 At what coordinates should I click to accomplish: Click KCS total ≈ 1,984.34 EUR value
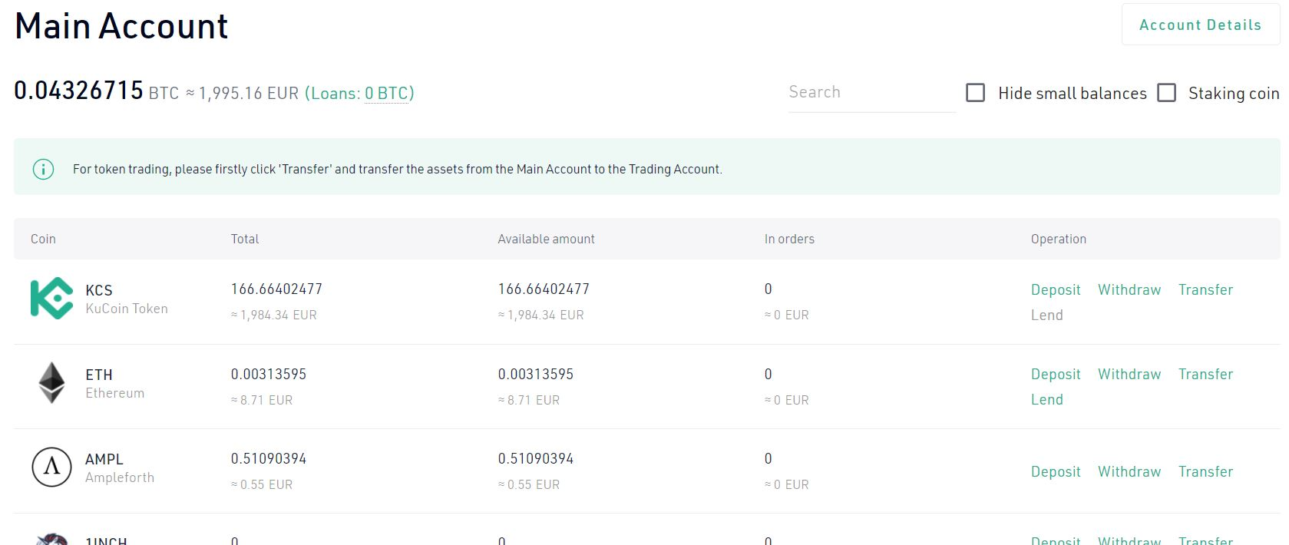274,315
